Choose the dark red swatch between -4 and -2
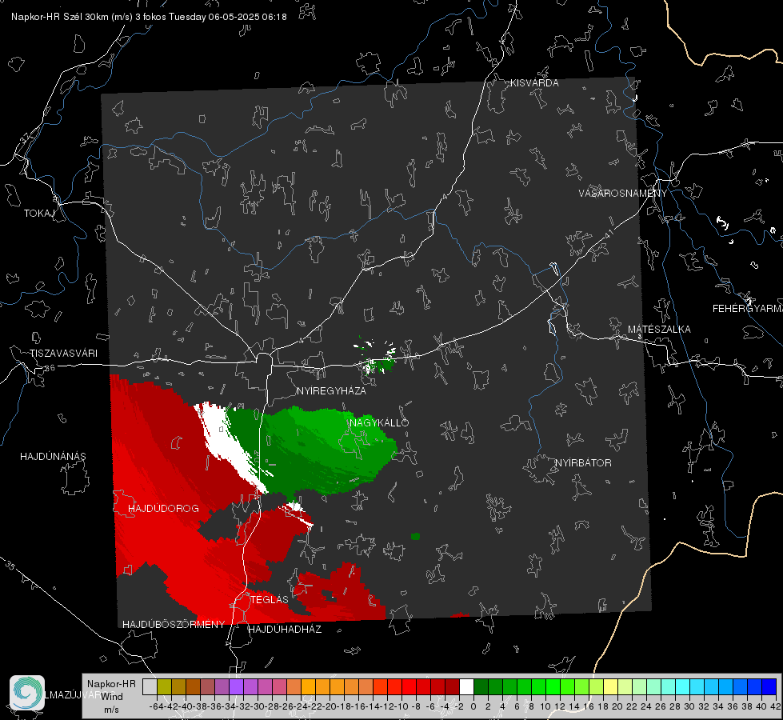 click(452, 686)
